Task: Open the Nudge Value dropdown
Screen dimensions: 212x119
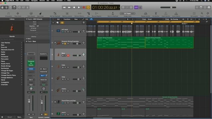Action: pos(128,14)
